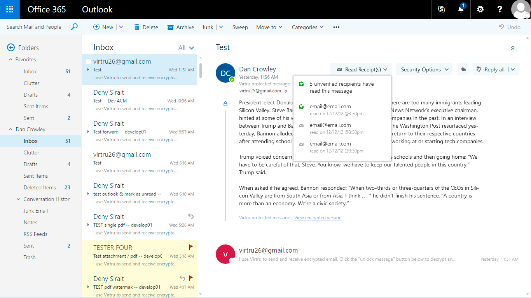Click the blue lock icon beside message
The height and width of the screenshot is (298, 531).
click(225, 104)
